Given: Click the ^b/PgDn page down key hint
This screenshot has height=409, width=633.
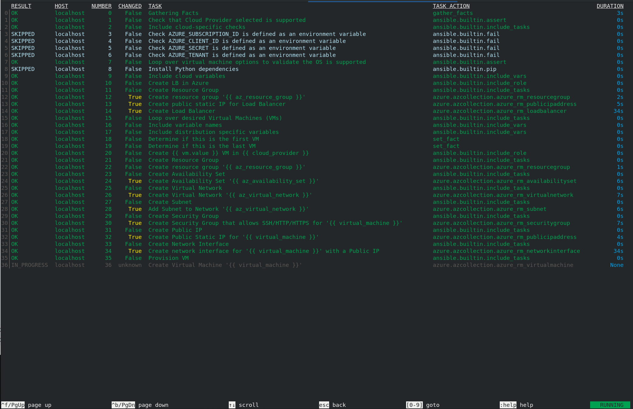Looking at the screenshot, I should [123, 405].
